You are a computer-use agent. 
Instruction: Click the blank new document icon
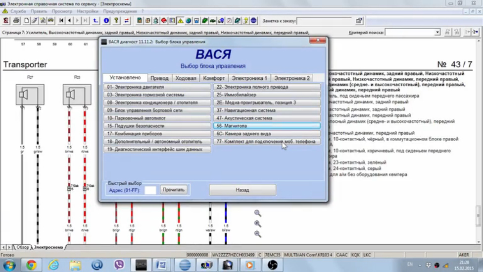(x=27, y=21)
